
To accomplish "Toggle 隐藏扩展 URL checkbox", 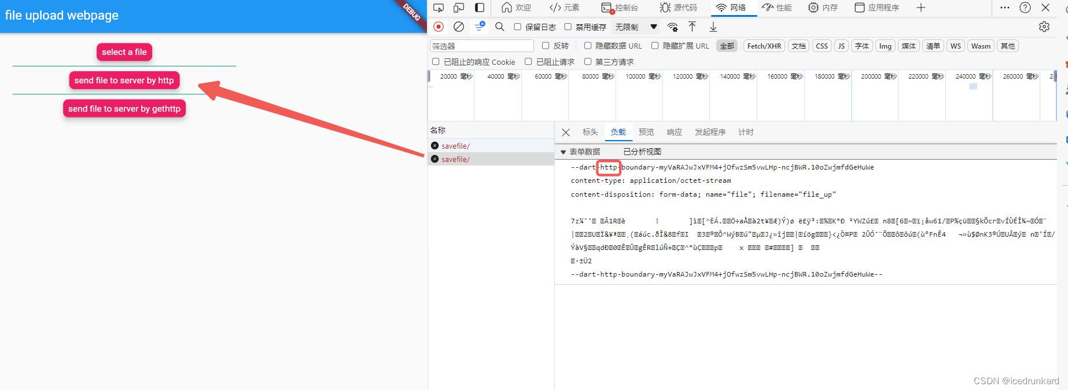I will (655, 46).
